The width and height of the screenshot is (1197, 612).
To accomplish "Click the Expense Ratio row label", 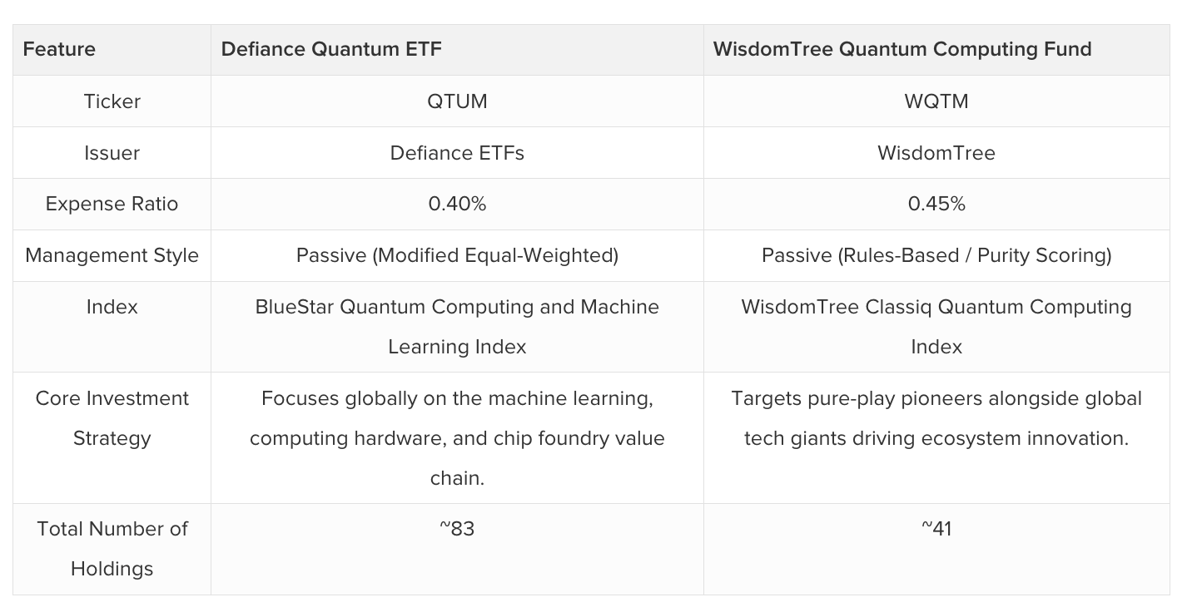I will (x=112, y=204).
